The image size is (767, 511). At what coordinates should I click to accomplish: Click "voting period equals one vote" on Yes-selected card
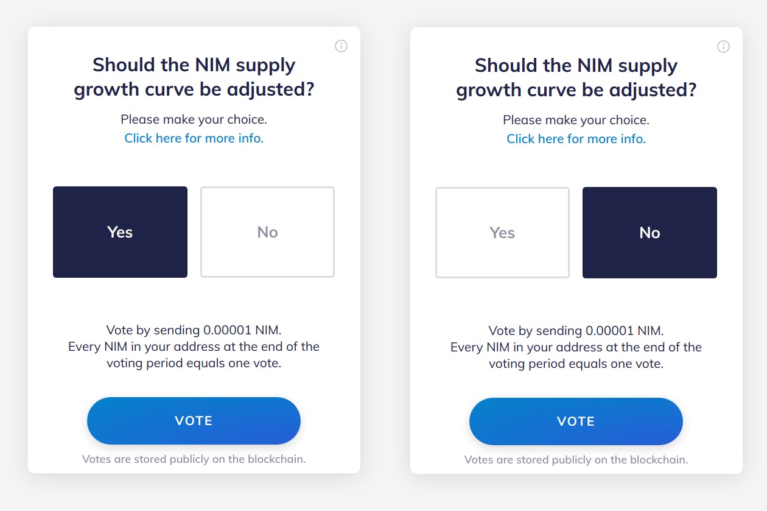click(194, 364)
